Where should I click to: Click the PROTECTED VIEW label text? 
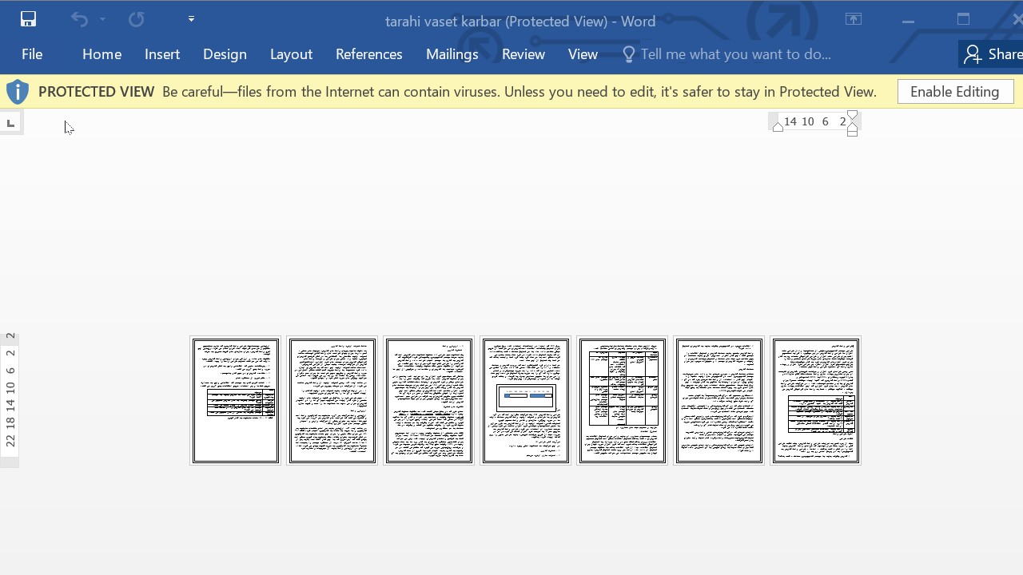click(x=96, y=92)
